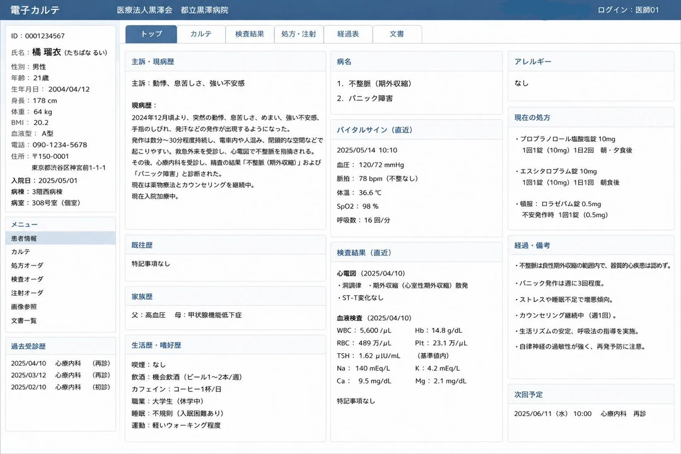Open カルテ in the sidebar menu
Image resolution: width=681 pixels, height=454 pixels.
point(61,252)
